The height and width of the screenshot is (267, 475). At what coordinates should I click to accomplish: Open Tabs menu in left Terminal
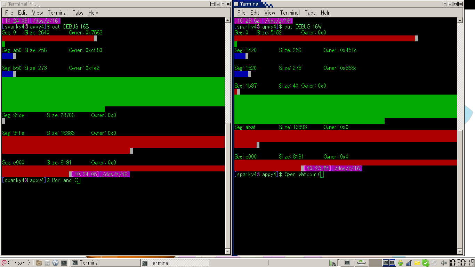78,13
